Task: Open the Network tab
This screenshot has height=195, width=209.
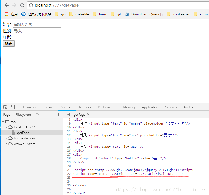Action: coord(85,107)
